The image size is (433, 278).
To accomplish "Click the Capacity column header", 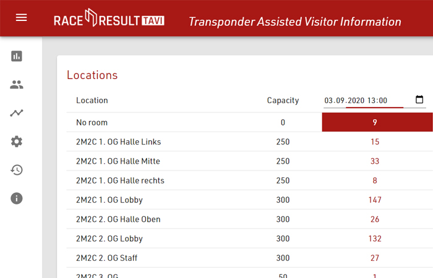I will point(283,100).
